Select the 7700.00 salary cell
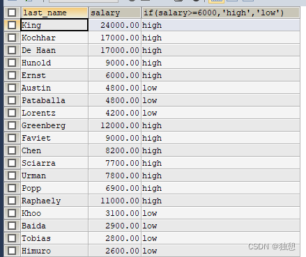Viewport: 306px width, 257px height. point(115,163)
